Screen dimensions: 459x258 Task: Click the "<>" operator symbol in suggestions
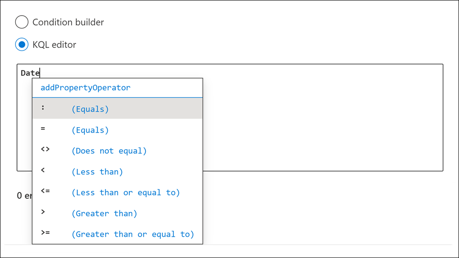coord(45,150)
